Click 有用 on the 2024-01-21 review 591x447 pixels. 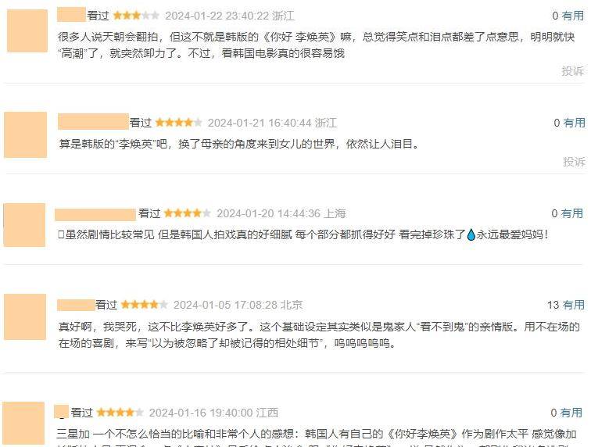pos(574,123)
